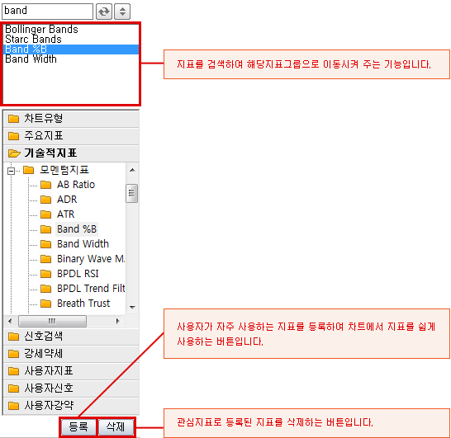Select Bollinger Bands in search results

[x=41, y=30]
